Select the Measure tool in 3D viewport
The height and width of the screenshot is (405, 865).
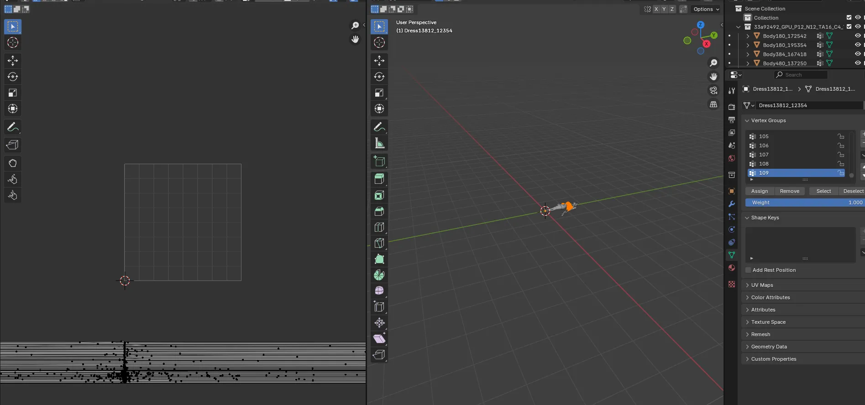point(379,143)
